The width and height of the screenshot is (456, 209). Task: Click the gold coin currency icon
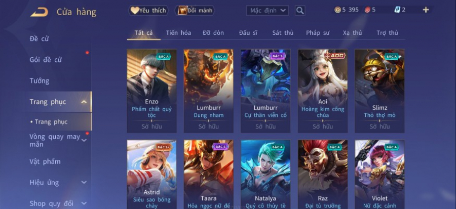coord(337,10)
